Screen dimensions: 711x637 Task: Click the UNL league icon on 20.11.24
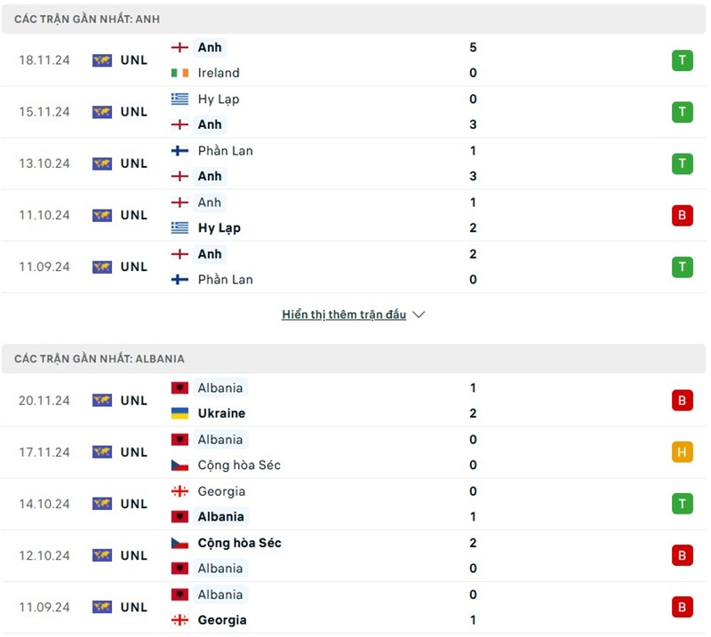click(102, 401)
